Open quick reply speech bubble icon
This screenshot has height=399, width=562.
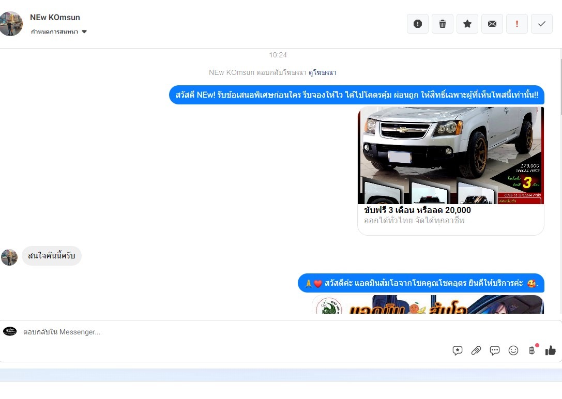(x=495, y=350)
